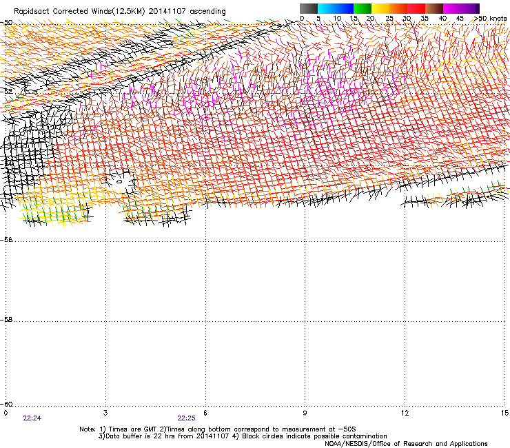
Task: Click the latitude axis label '-56'
Action: click(x=6, y=240)
